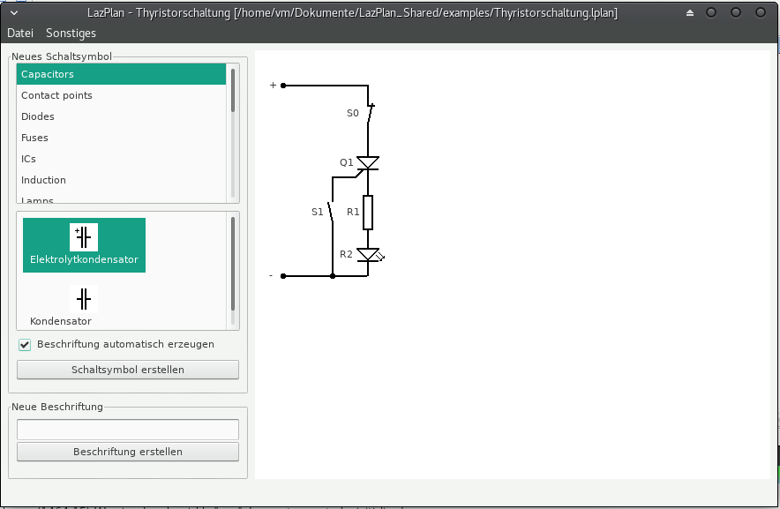The width and height of the screenshot is (780, 509).
Task: Open the window menu arrow in title bar
Action: point(13,13)
